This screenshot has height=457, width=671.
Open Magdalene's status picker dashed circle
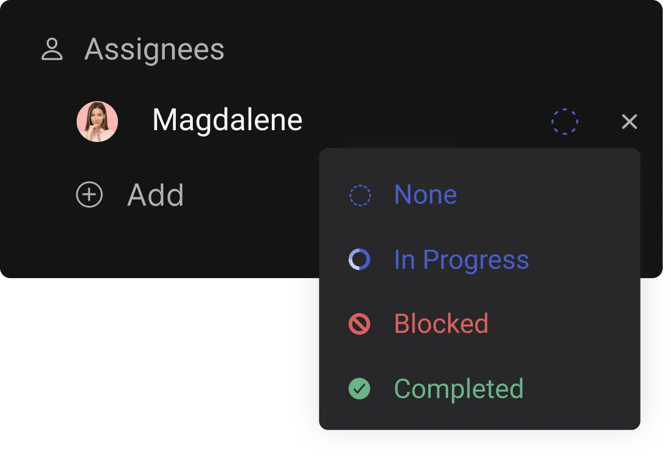(565, 121)
